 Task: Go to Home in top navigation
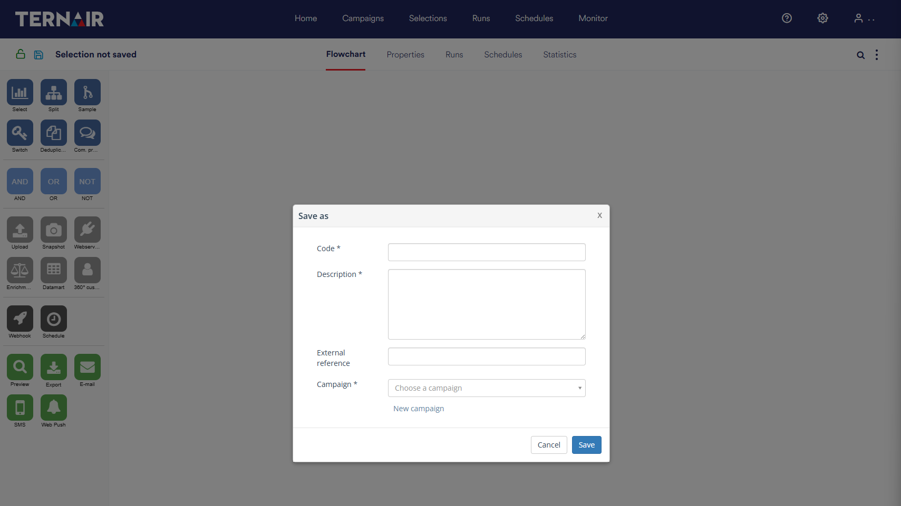tap(306, 18)
